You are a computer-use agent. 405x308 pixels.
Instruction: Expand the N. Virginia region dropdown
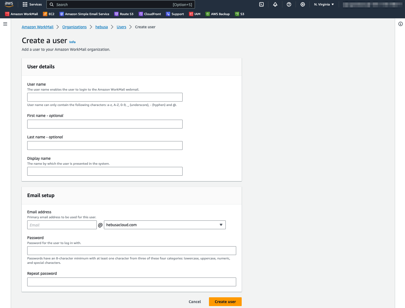click(324, 4)
